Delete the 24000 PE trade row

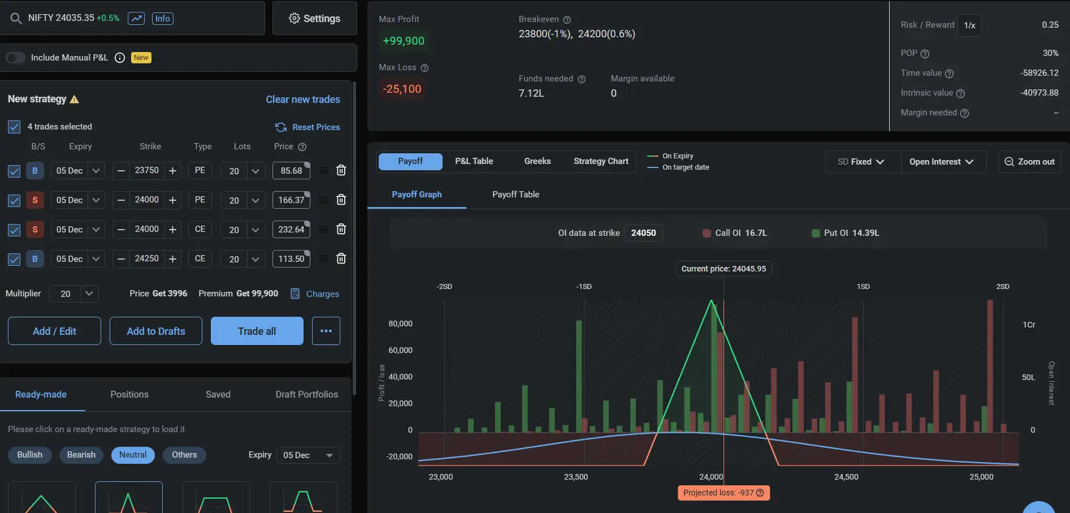coord(341,200)
